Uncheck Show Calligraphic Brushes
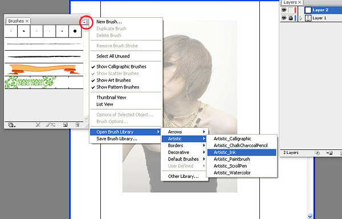This screenshot has width=342, height=219. click(121, 67)
